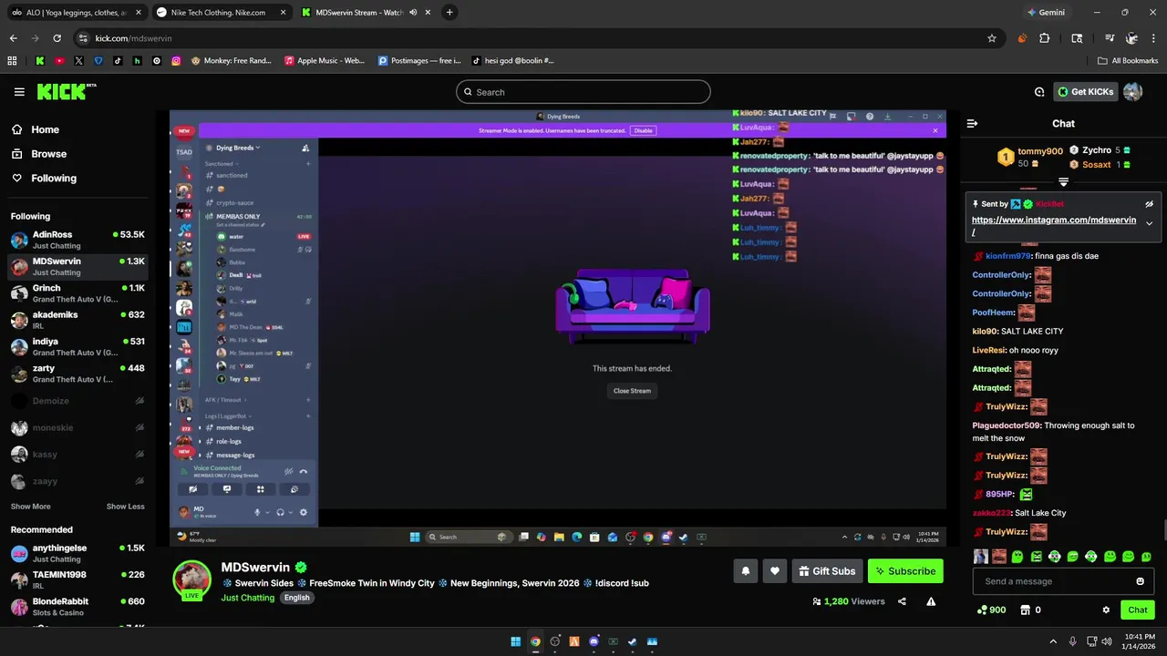The width and height of the screenshot is (1167, 656).
Task: Open Grinch channel in Following
Action: click(77, 293)
